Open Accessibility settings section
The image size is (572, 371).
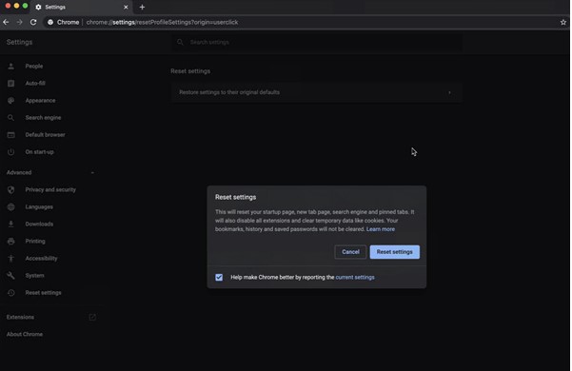41,258
